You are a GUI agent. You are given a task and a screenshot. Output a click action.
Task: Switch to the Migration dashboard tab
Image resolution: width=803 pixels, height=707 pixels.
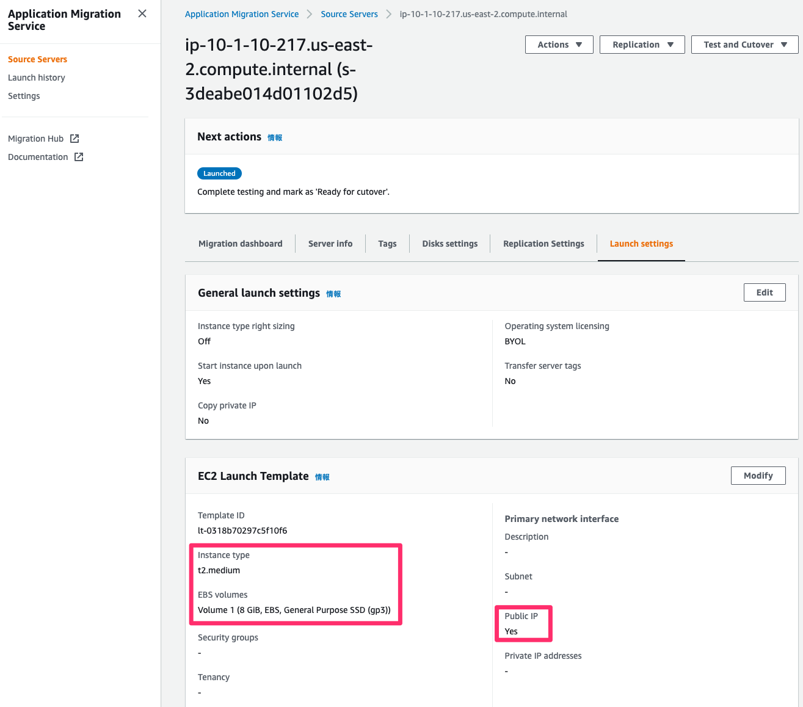point(241,244)
